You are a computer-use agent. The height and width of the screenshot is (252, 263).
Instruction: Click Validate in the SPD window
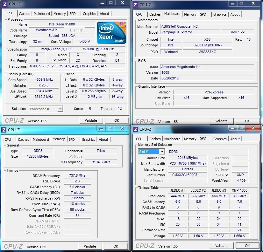point(221,246)
